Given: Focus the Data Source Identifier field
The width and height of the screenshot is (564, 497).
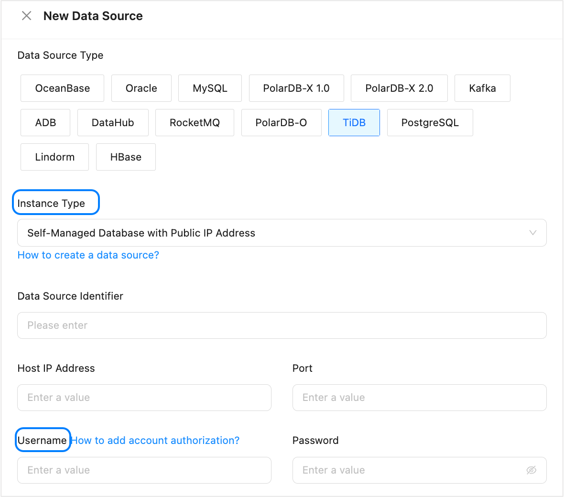Looking at the screenshot, I should [x=282, y=325].
